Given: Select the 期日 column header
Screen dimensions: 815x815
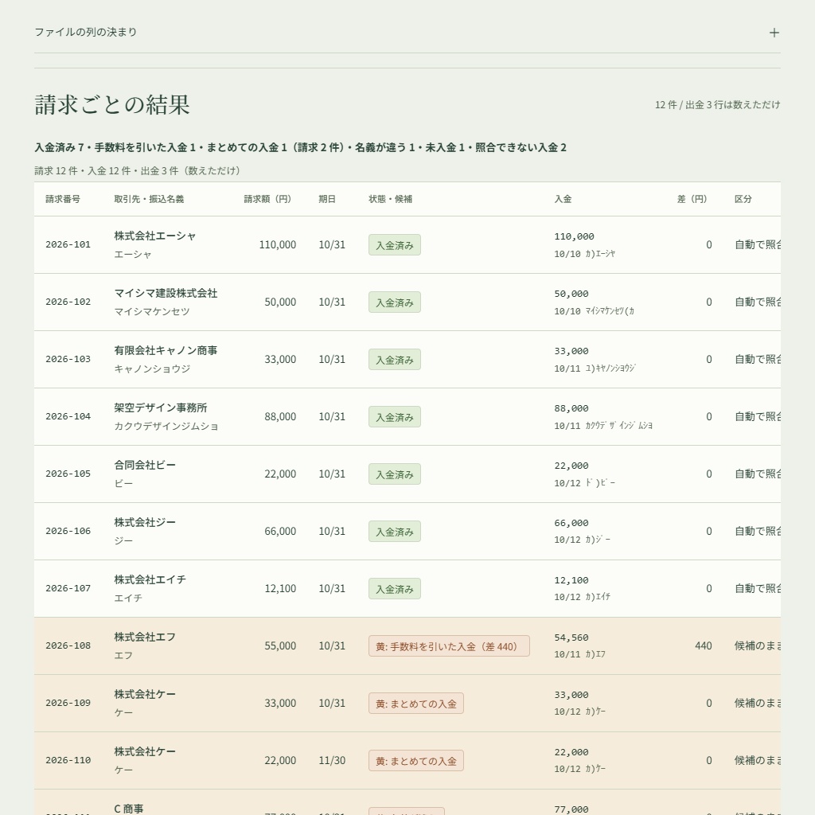Looking at the screenshot, I should [327, 199].
